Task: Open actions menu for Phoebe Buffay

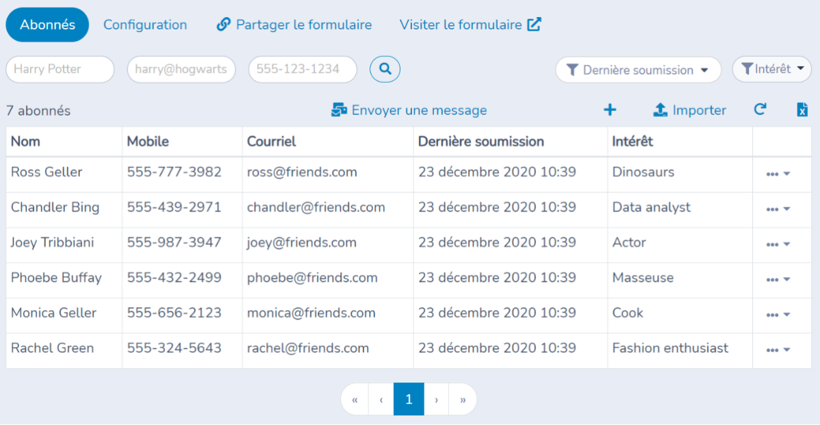Action: [778, 279]
